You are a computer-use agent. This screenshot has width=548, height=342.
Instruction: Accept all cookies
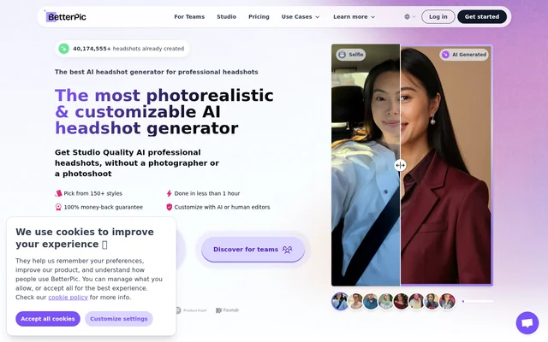point(48,319)
